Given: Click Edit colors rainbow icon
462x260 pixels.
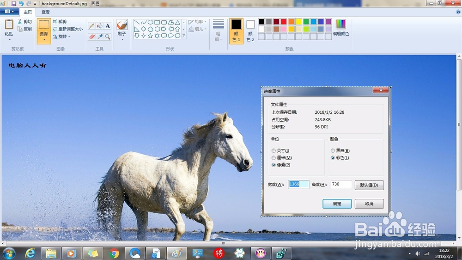Looking at the screenshot, I should (340, 24).
